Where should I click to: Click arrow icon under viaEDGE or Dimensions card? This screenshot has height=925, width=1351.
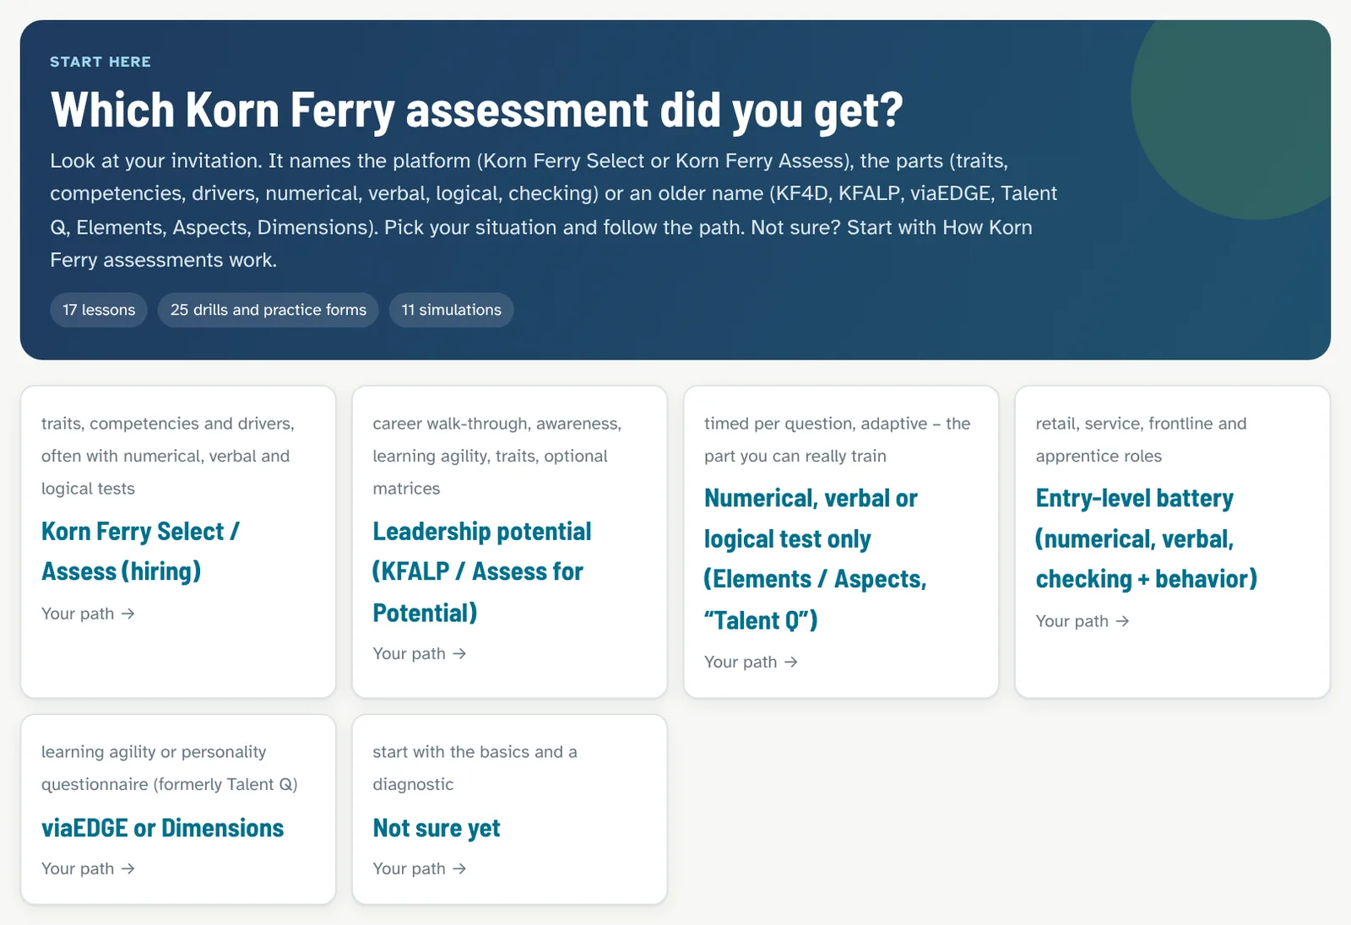pyautogui.click(x=128, y=868)
